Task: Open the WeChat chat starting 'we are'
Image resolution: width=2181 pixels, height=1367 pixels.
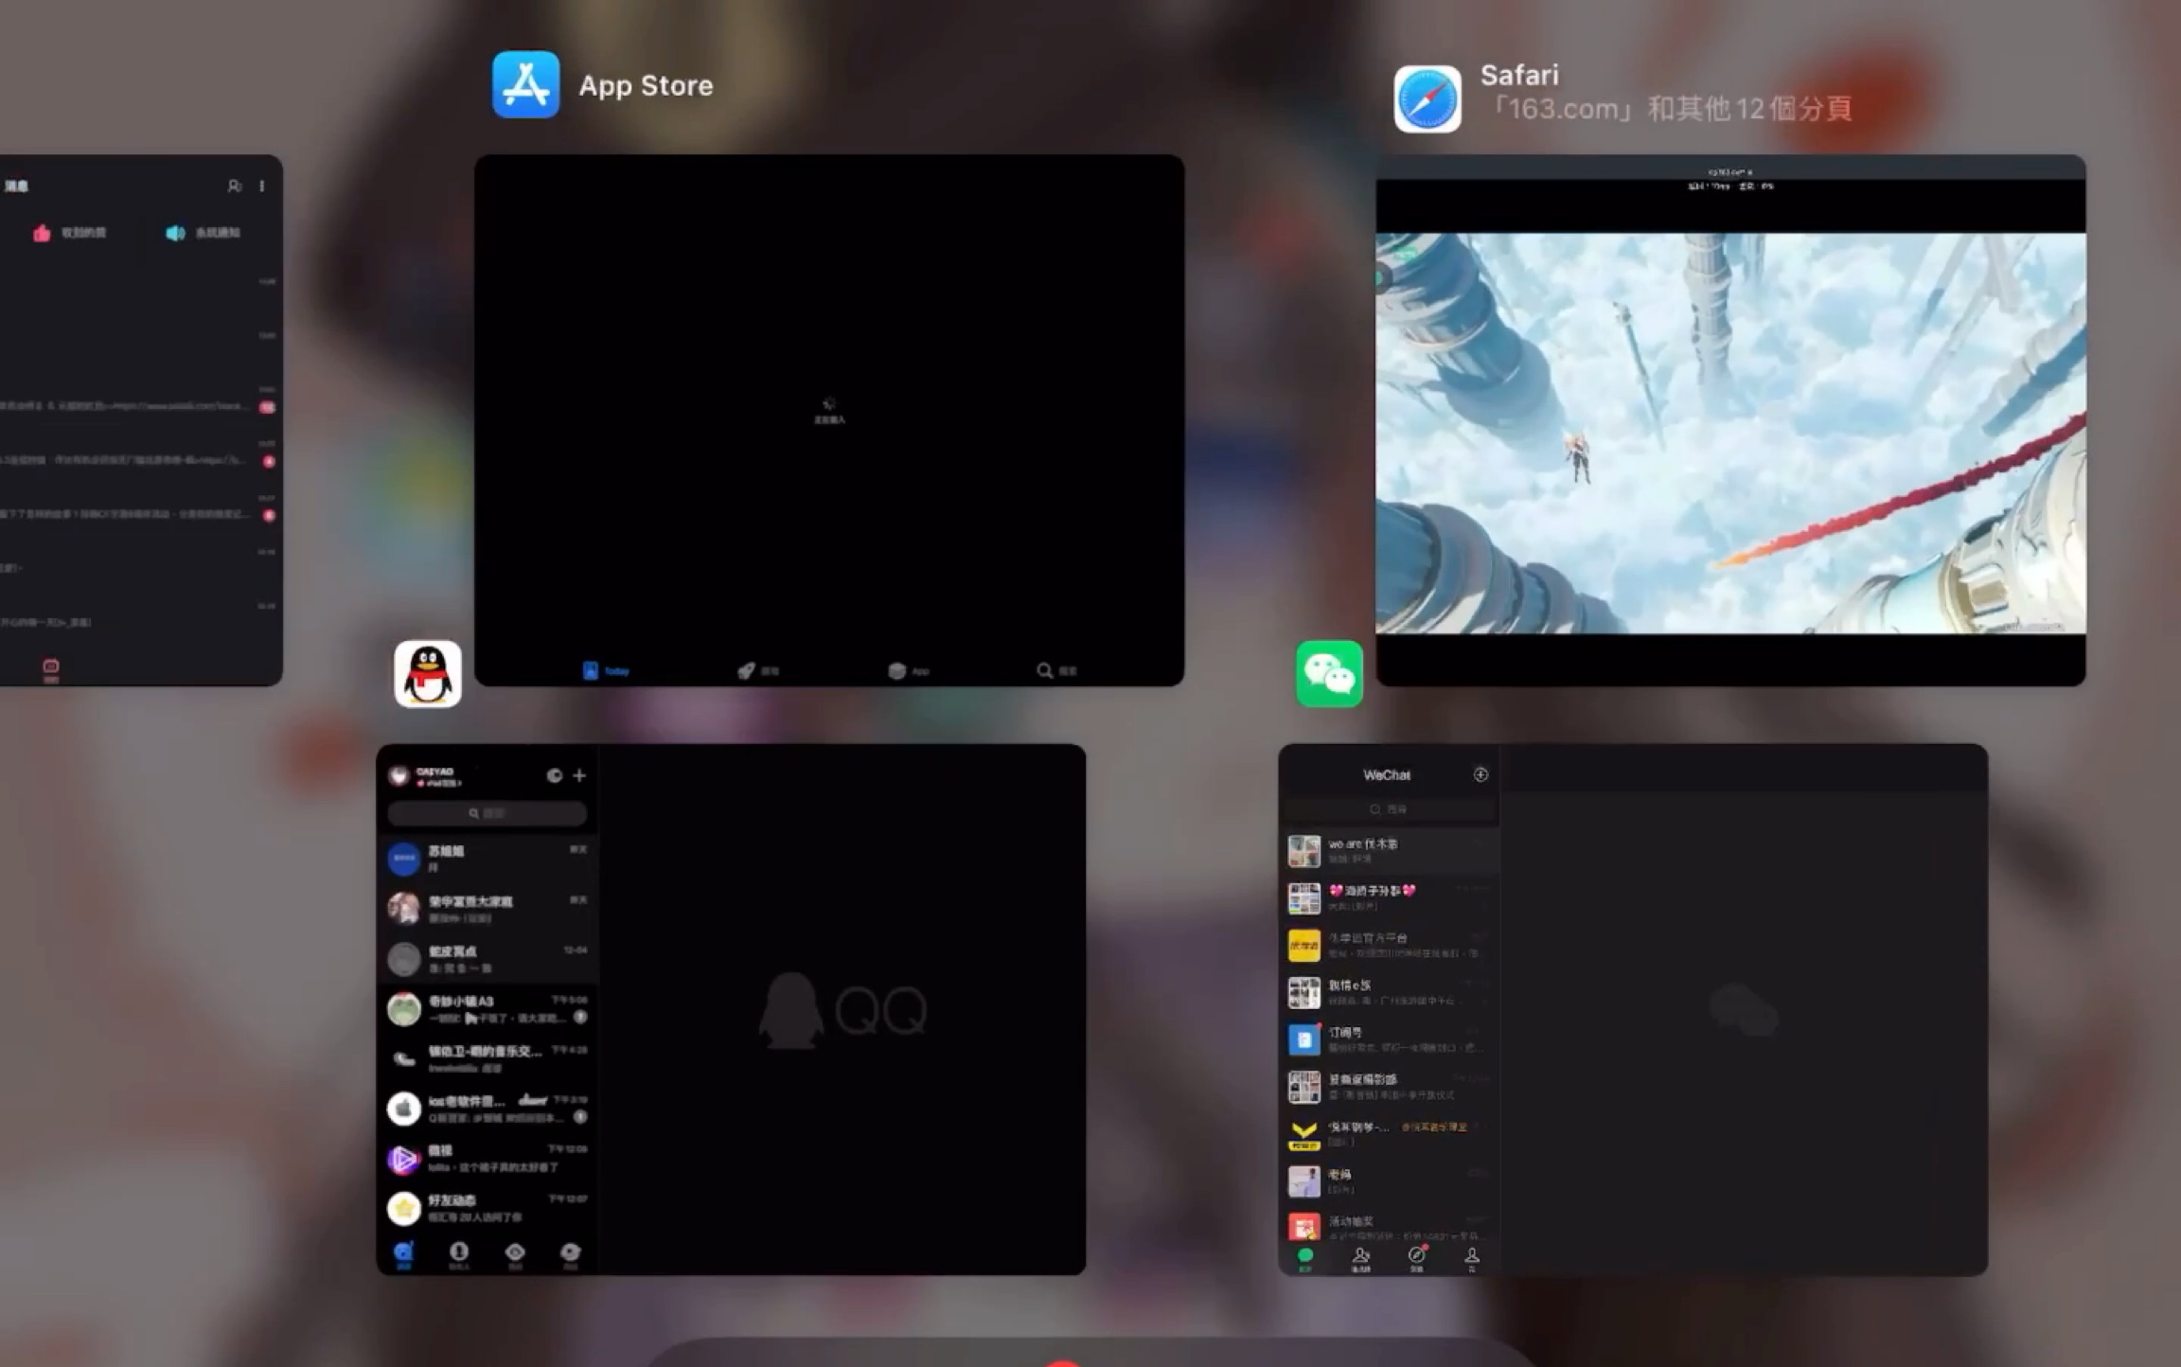Action: tap(1389, 850)
